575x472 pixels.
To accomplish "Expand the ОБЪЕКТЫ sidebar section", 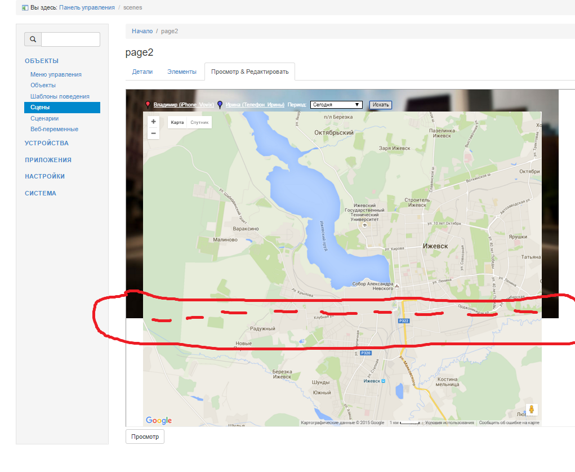I will (x=42, y=61).
